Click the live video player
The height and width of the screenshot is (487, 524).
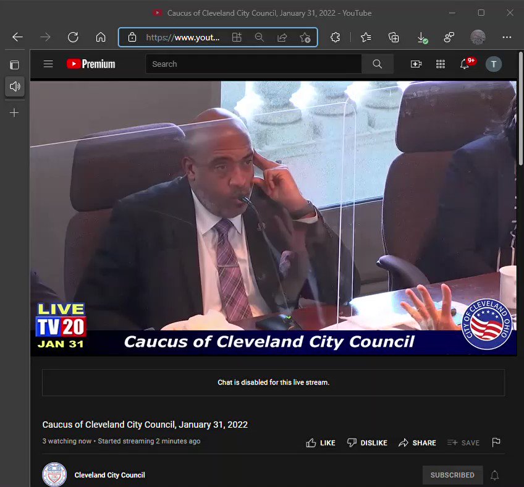(x=273, y=218)
